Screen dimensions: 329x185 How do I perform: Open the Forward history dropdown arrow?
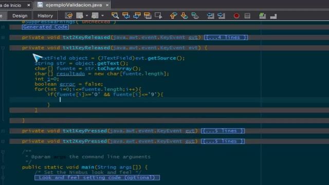click(x=102, y=16)
